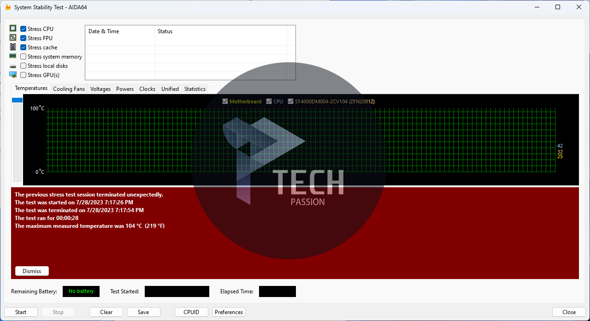The image size is (590, 321).
Task: Toggle the Motherboard graph checkbox
Action: click(x=225, y=101)
